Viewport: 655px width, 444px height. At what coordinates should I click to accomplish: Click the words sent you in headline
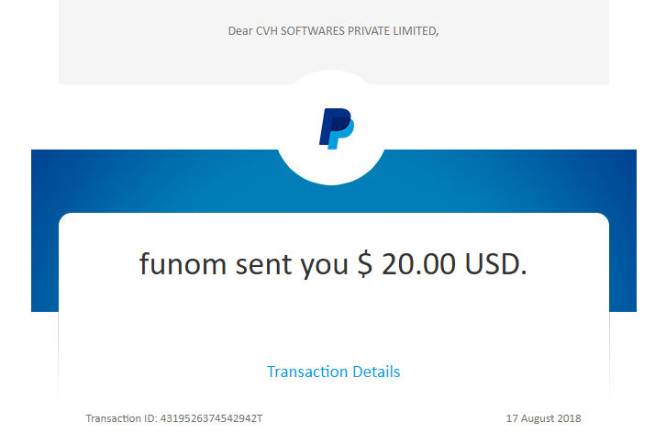click(292, 265)
